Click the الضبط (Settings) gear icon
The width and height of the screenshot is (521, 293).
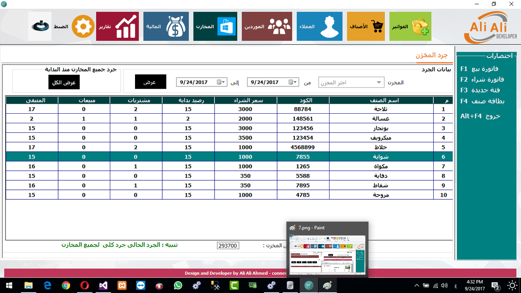(x=83, y=26)
